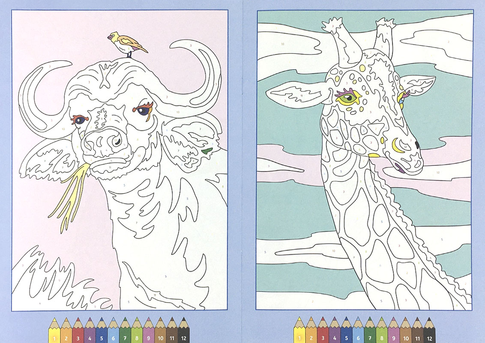Select dark blue pencil 5 below the buffalo picture
The width and height of the screenshot is (485, 343).
102,330
